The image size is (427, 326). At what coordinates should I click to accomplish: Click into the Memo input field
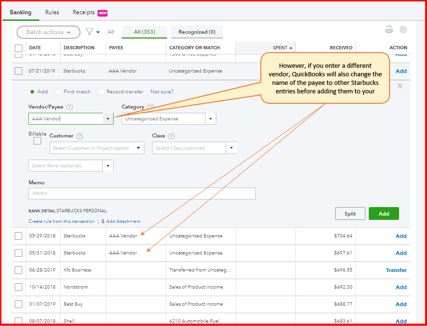(142, 193)
